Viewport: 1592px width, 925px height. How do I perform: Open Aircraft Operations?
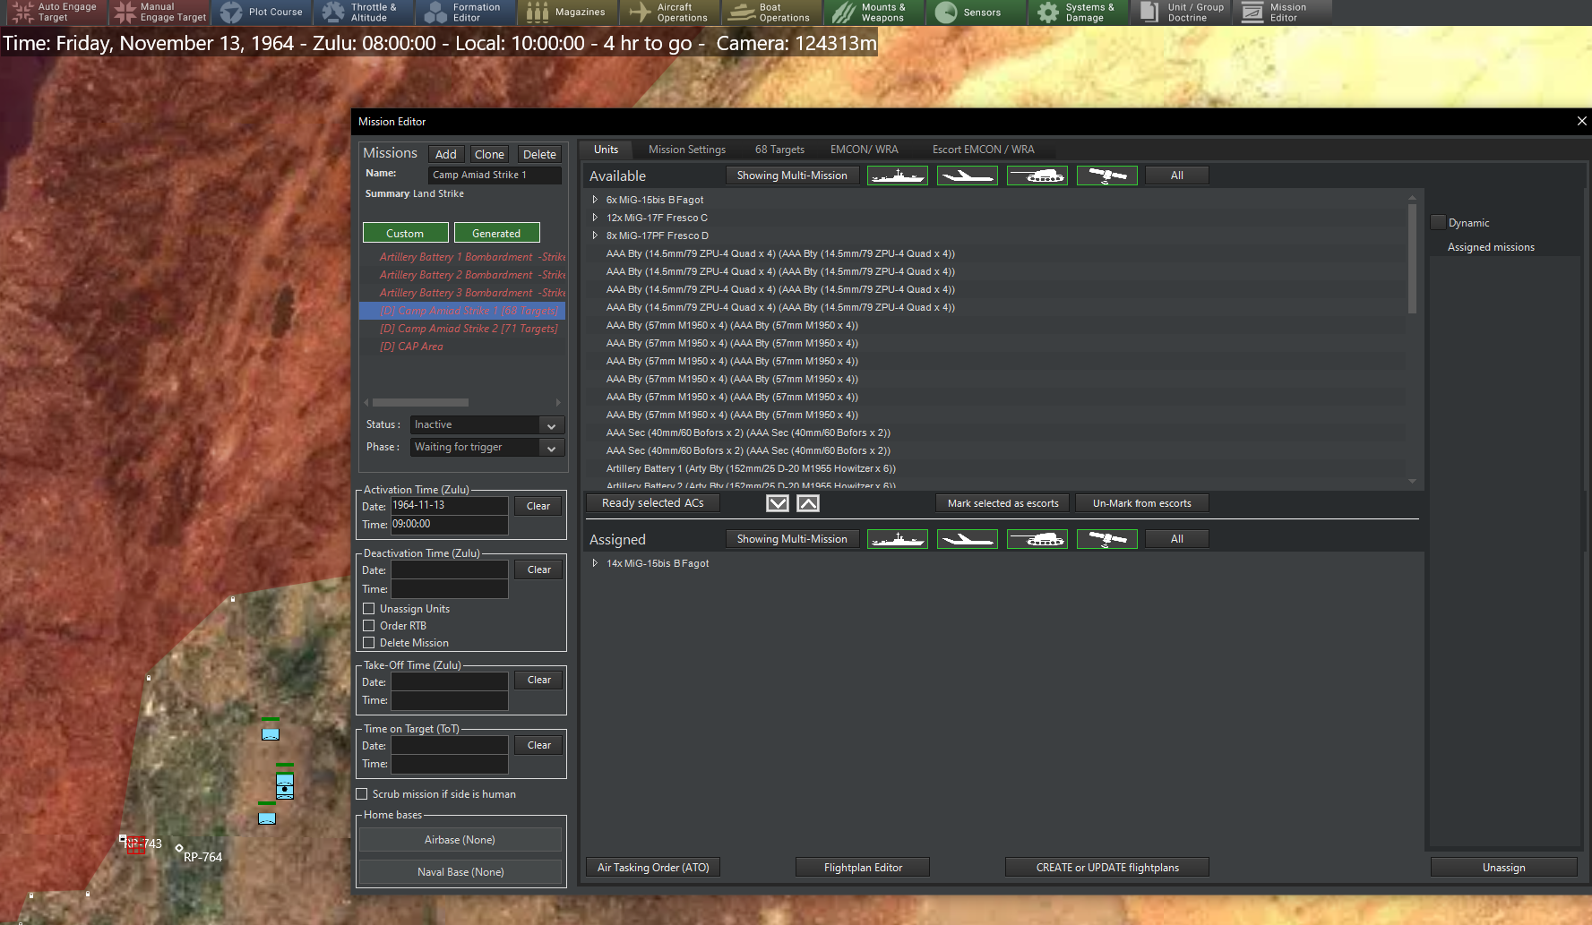(670, 13)
